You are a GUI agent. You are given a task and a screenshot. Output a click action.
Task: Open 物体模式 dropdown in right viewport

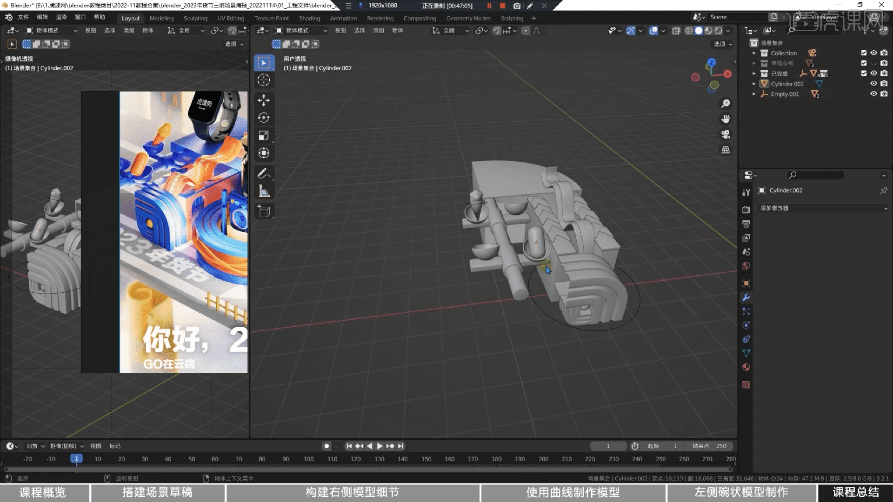[301, 31]
